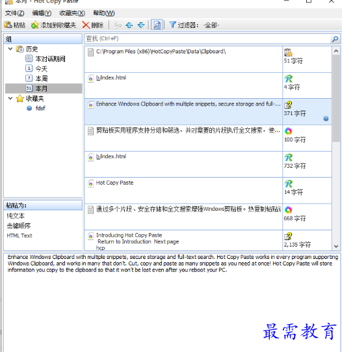Click the snippet list scrollbar down arrow

[x=335, y=246]
